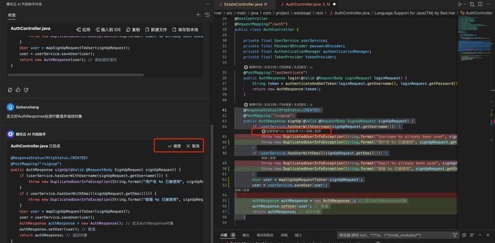
Task: Open the 端口 panel tab
Action: [x=298, y=235]
